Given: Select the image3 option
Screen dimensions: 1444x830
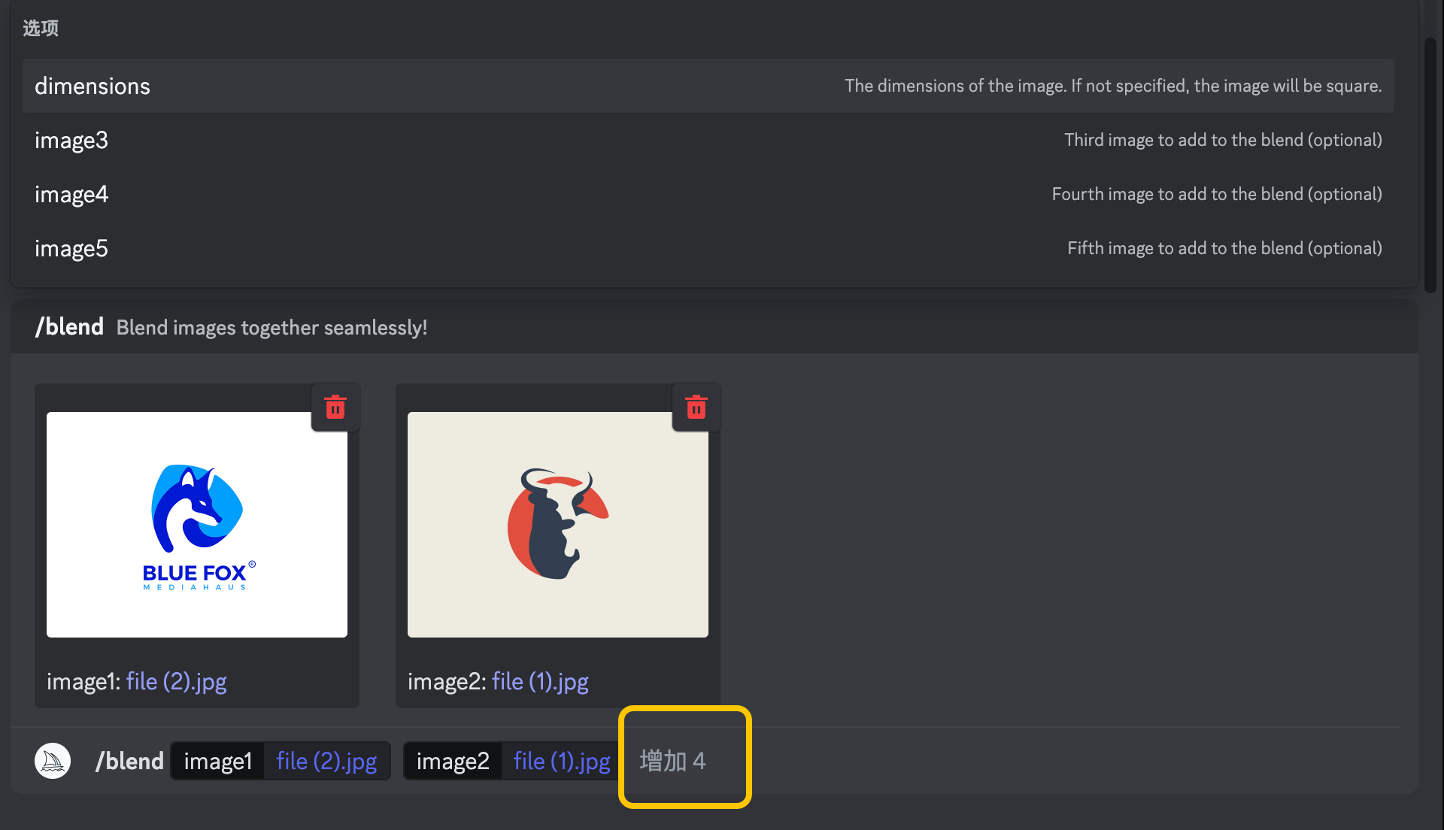Looking at the screenshot, I should (708, 140).
